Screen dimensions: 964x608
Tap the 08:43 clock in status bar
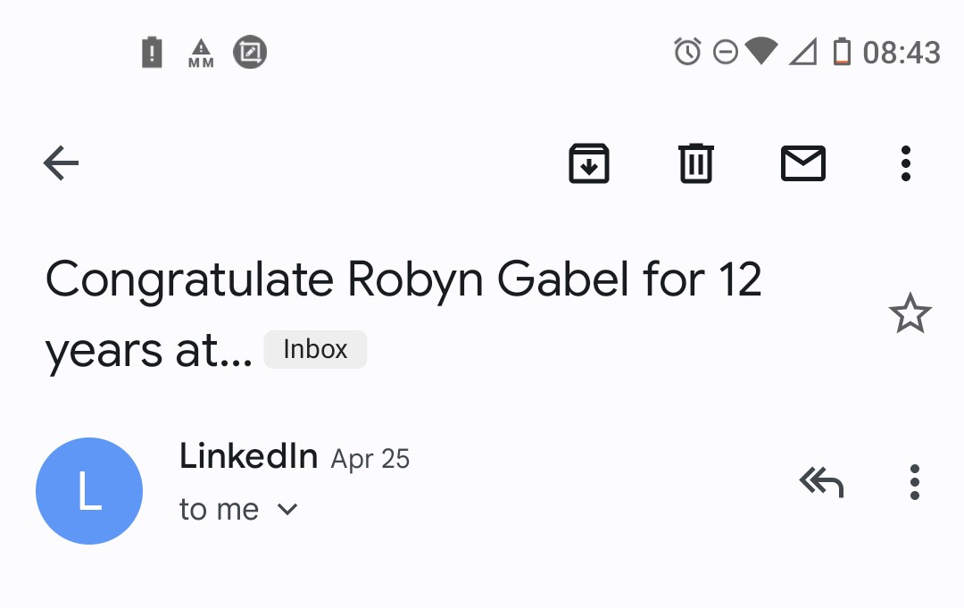click(x=902, y=53)
